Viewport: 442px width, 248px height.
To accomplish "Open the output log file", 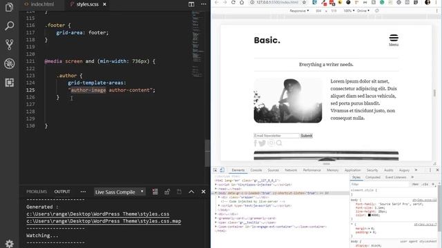I will [x=179, y=192].
